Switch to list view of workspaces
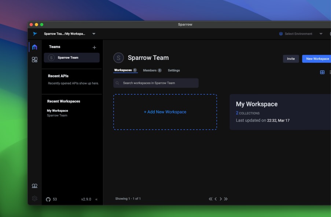 pyautogui.click(x=329, y=72)
